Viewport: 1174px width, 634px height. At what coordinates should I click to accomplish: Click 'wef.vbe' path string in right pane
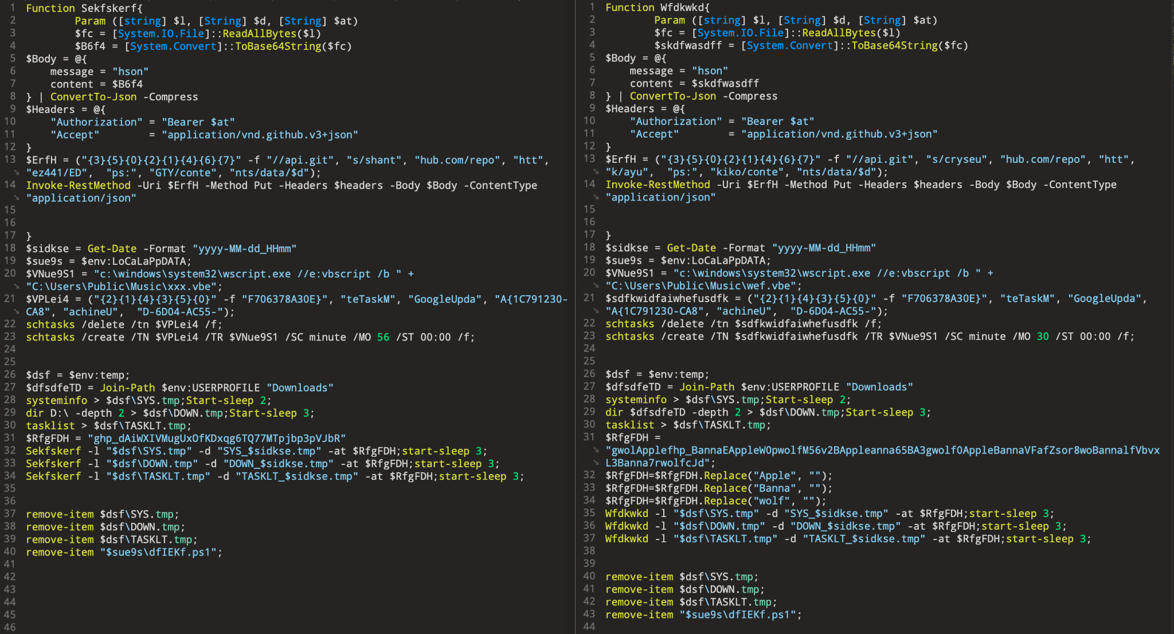point(701,286)
